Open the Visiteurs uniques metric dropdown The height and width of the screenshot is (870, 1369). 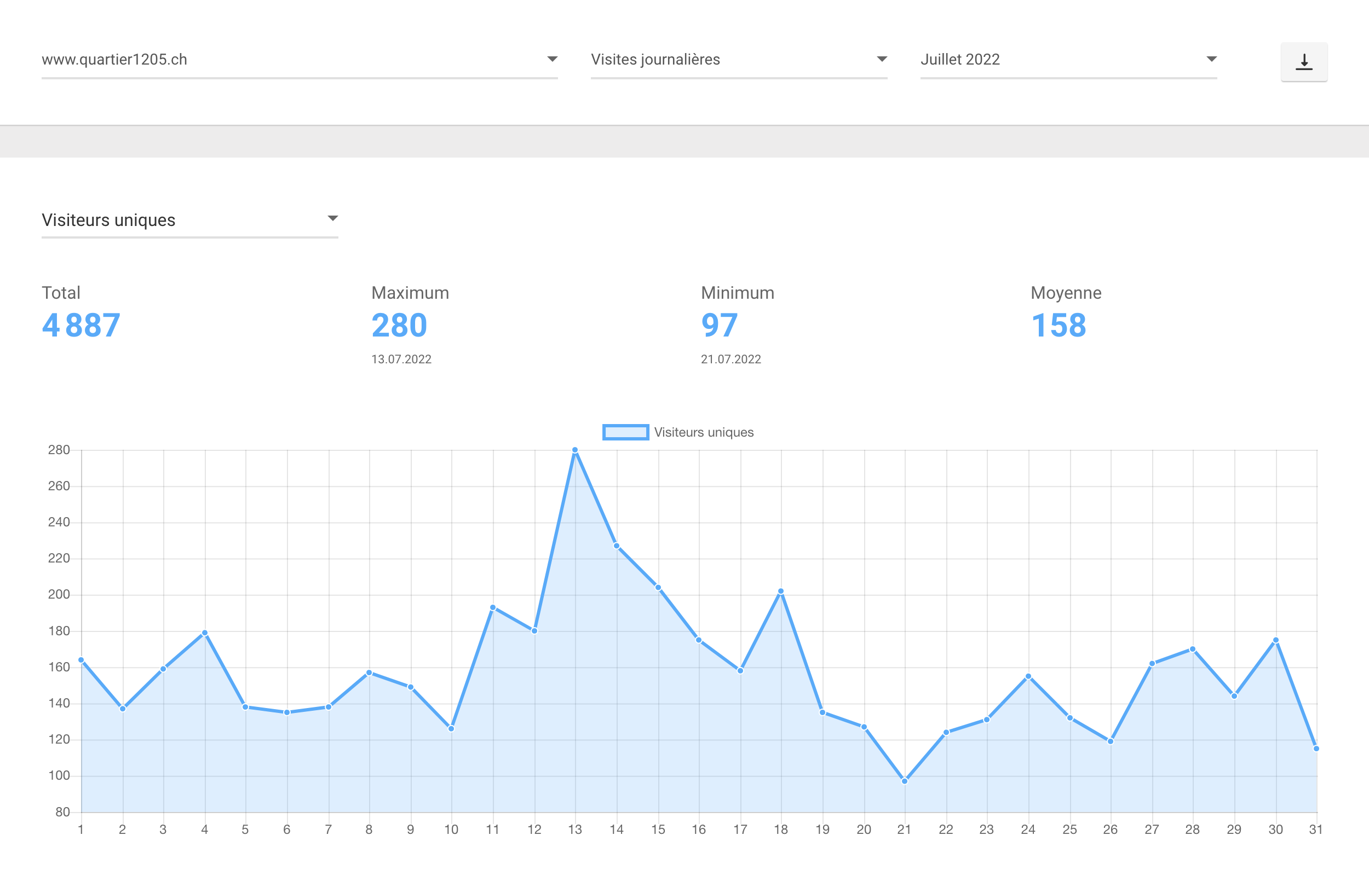point(189,220)
